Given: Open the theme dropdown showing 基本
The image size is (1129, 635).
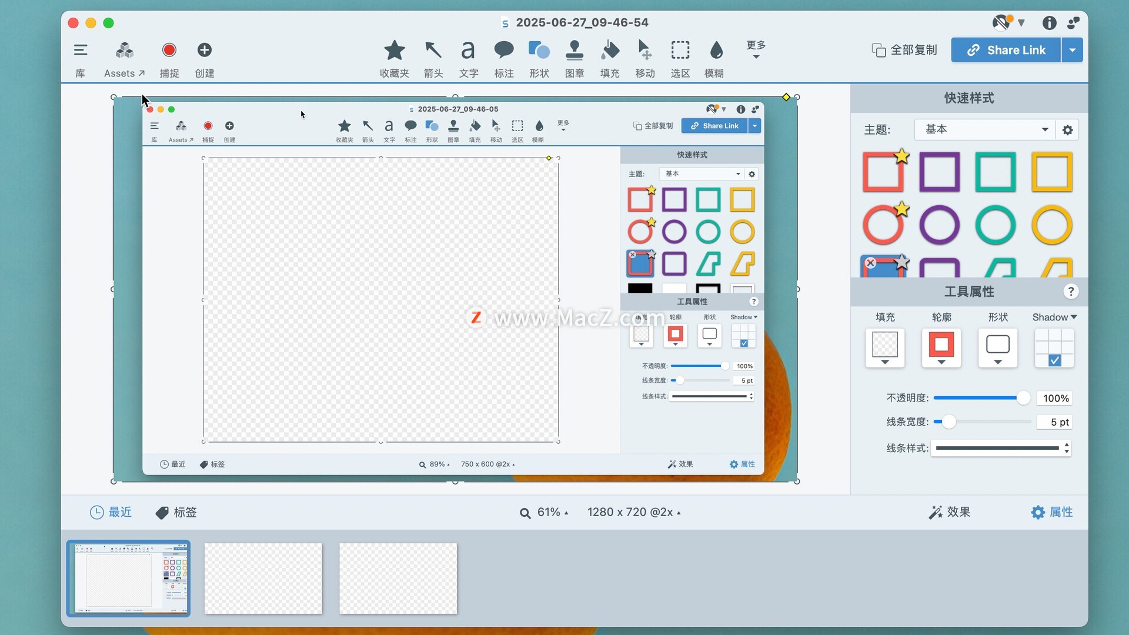Looking at the screenshot, I should (984, 129).
